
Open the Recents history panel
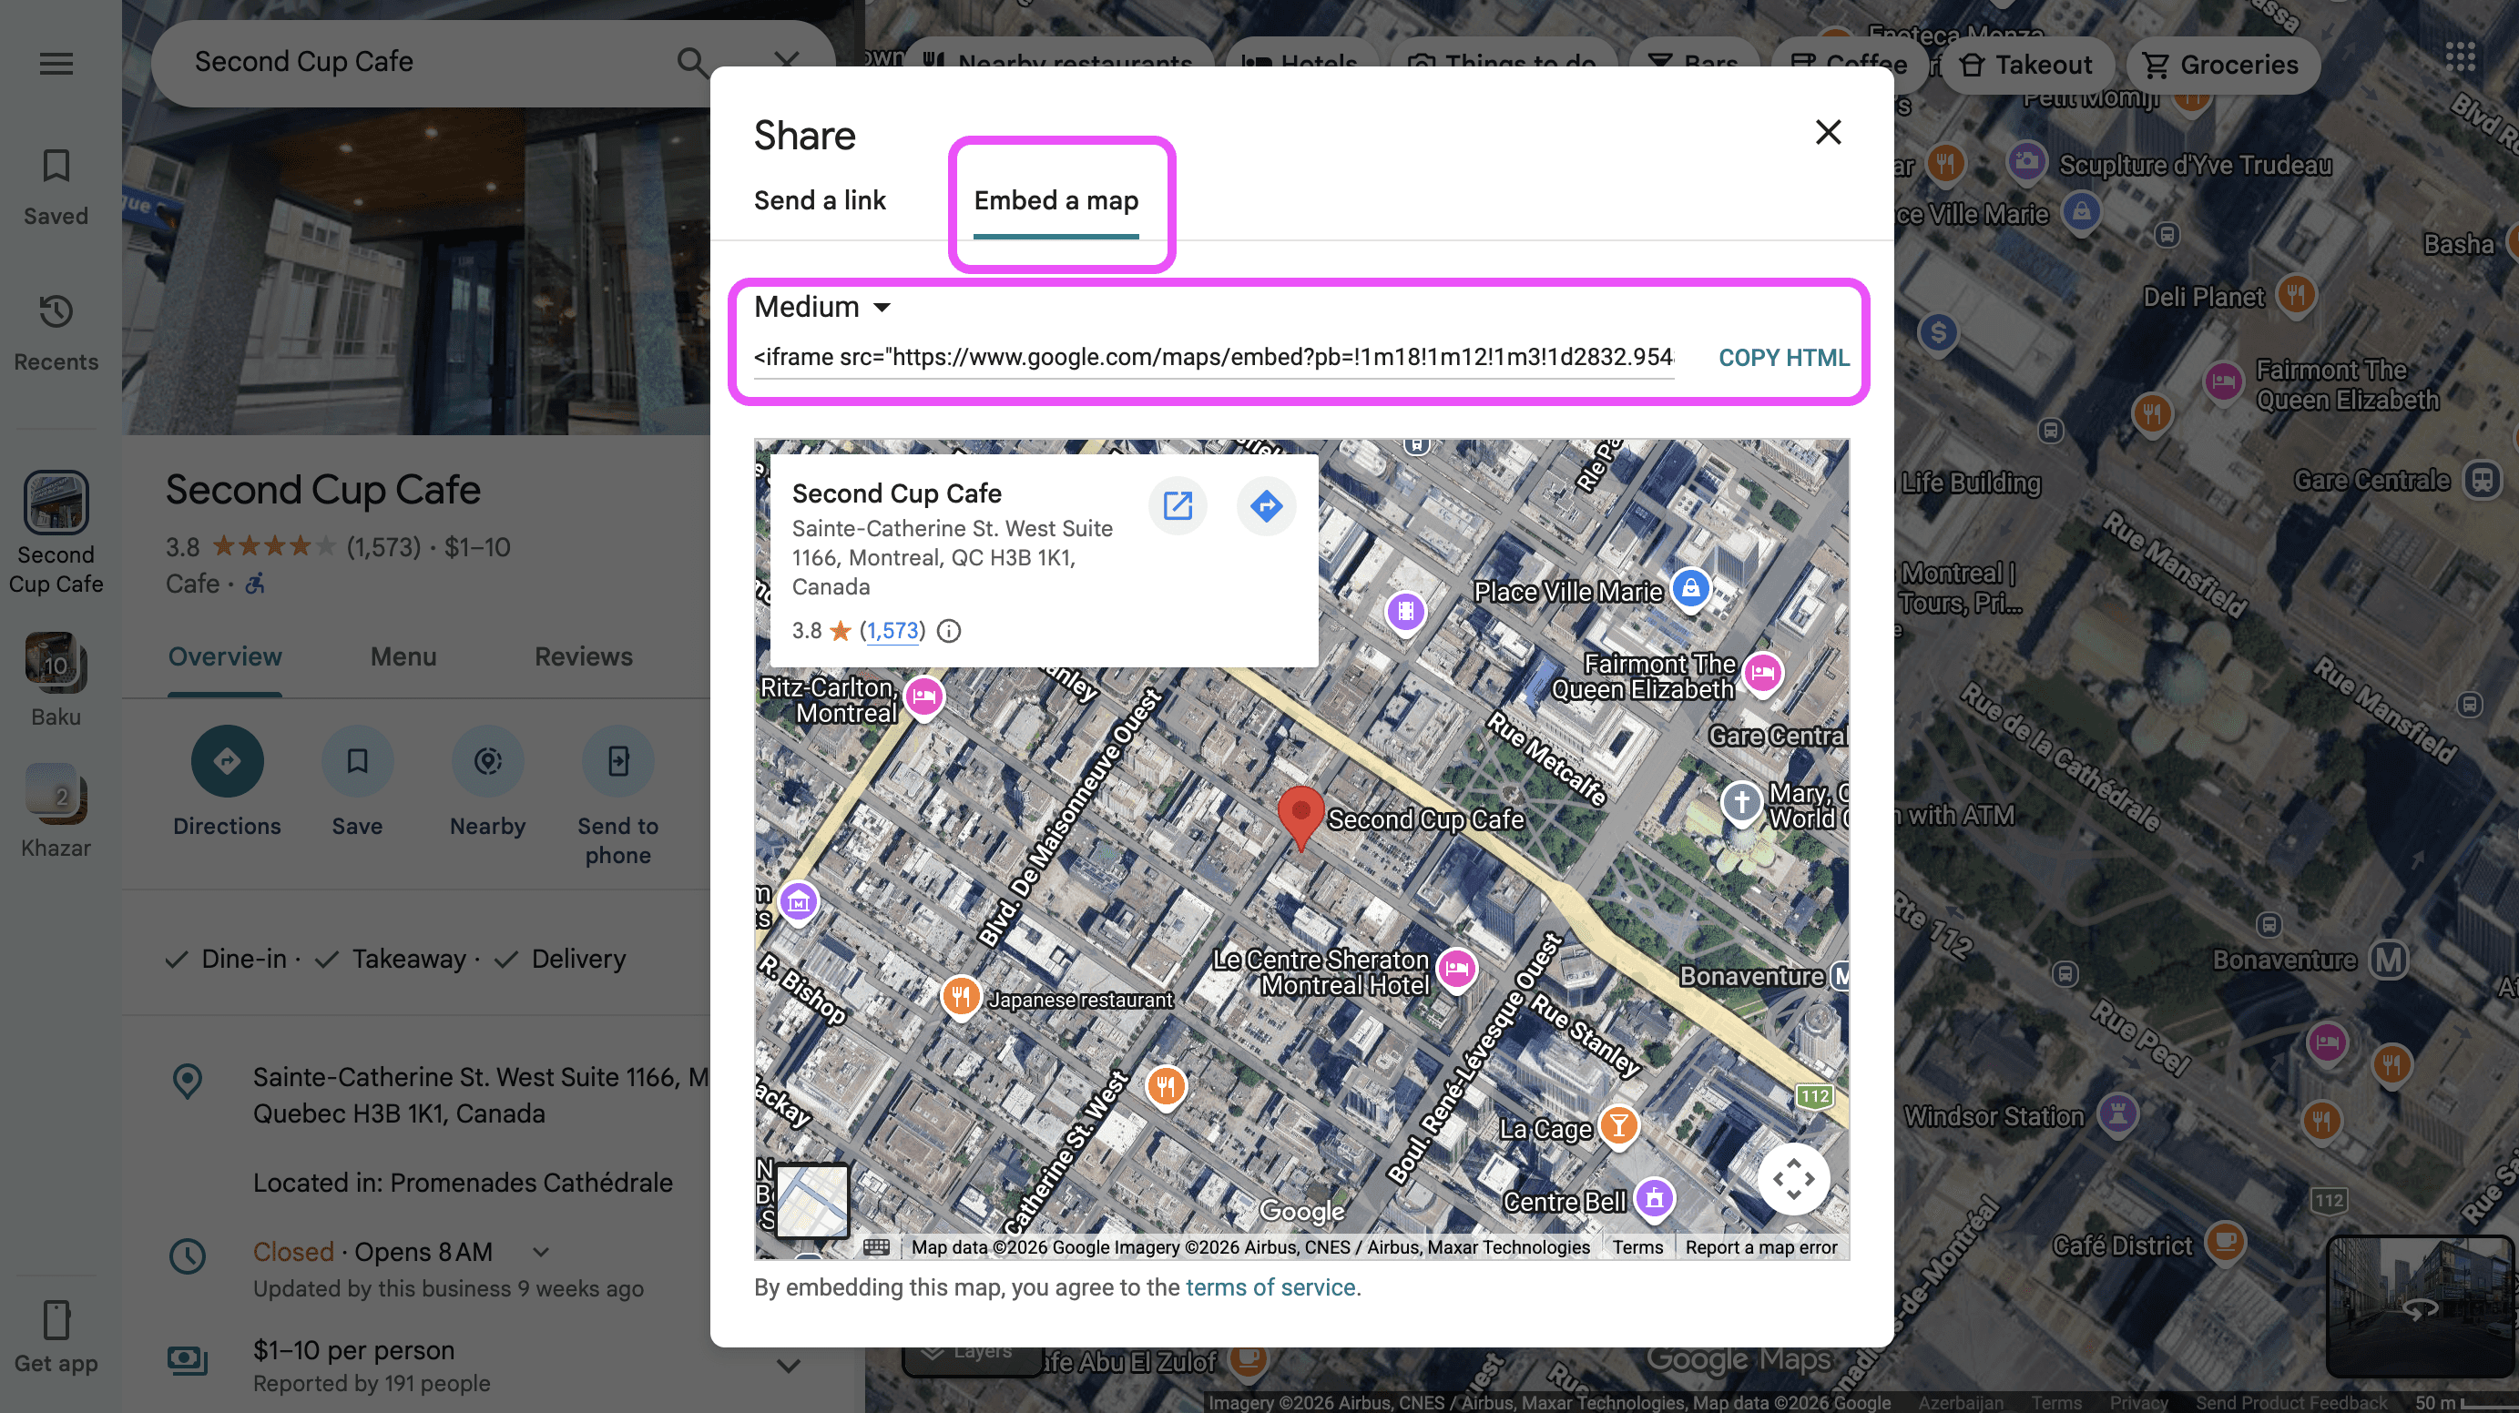click(x=56, y=332)
